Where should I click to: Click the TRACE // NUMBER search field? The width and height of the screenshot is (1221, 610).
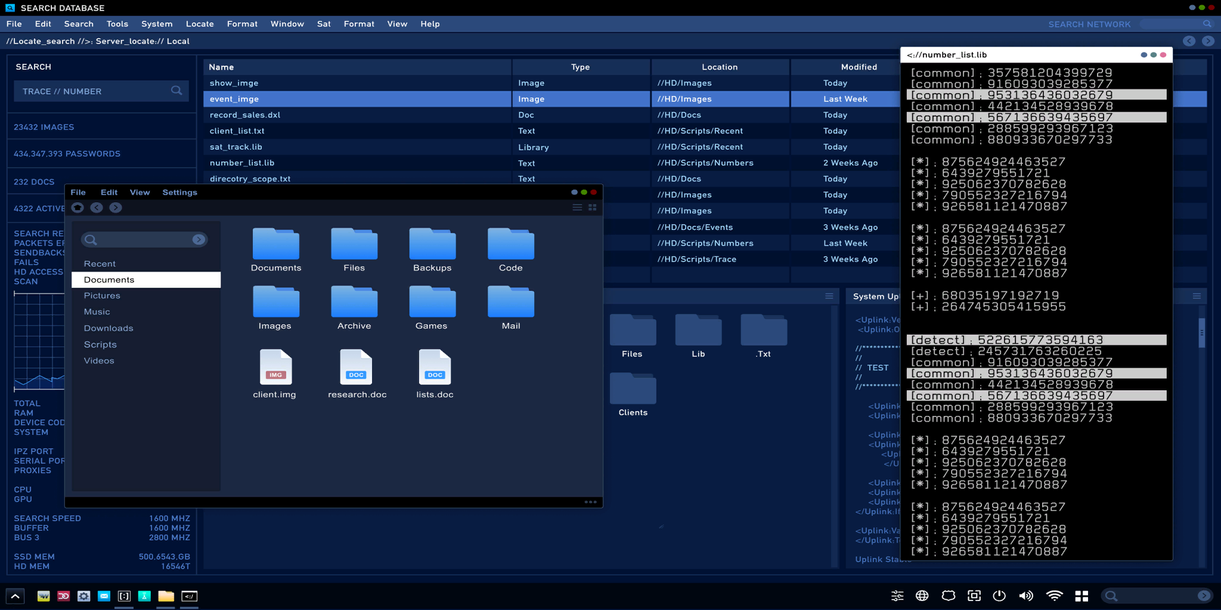[x=101, y=91]
